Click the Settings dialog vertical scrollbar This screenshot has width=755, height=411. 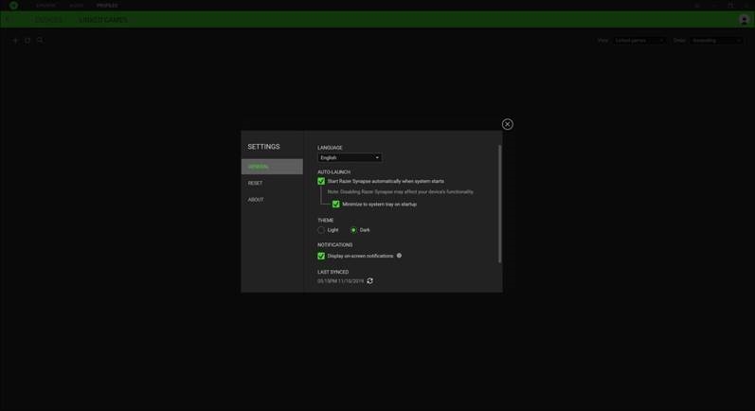coord(500,204)
